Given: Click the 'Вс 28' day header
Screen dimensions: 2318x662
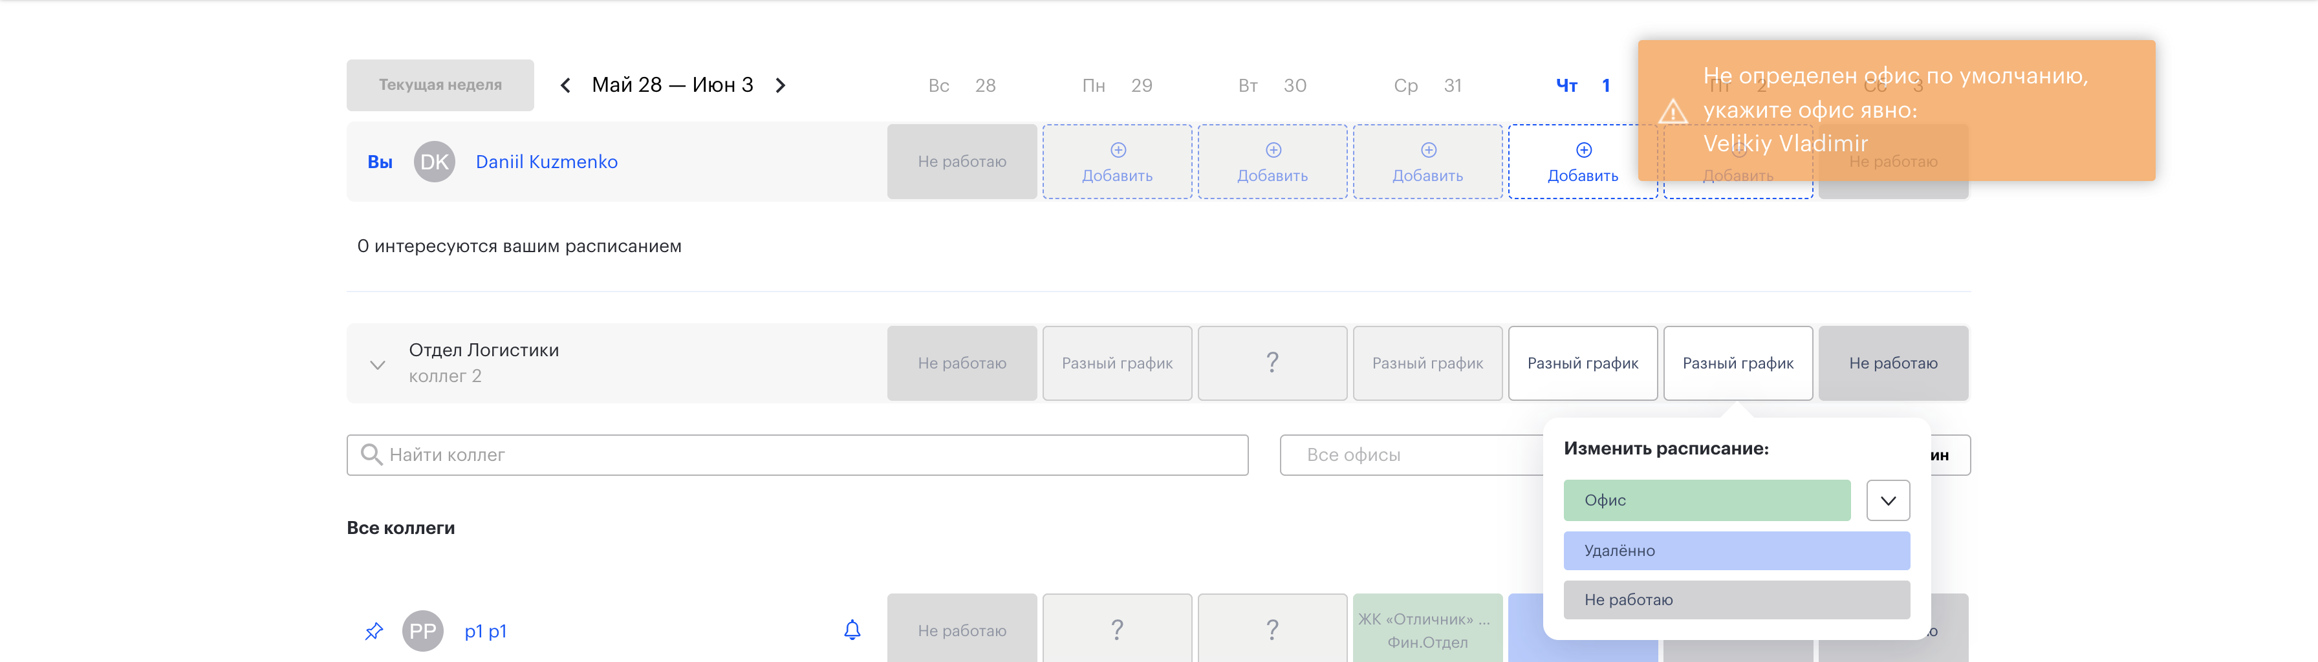Looking at the screenshot, I should tap(962, 85).
